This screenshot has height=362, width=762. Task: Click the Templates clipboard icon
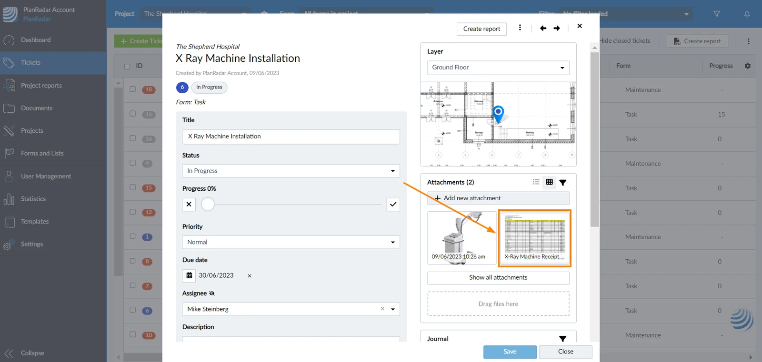click(x=9, y=222)
